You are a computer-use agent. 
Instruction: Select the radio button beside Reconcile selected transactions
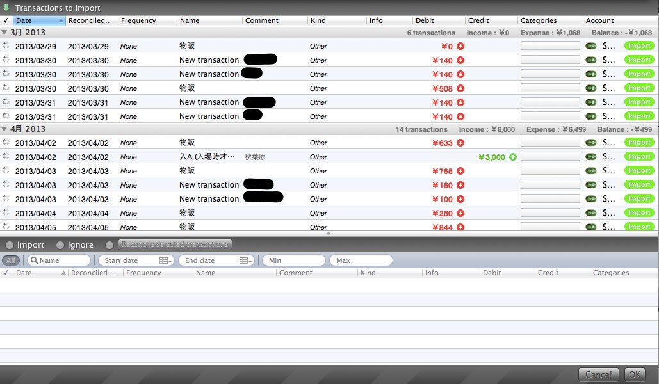point(110,245)
